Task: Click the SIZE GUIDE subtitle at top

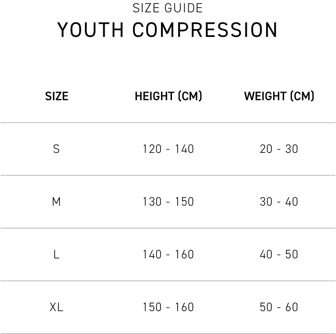Action: [x=168, y=8]
